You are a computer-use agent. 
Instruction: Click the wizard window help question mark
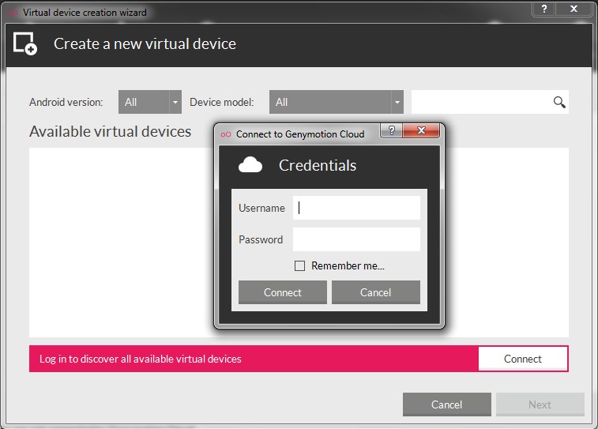pyautogui.click(x=544, y=9)
